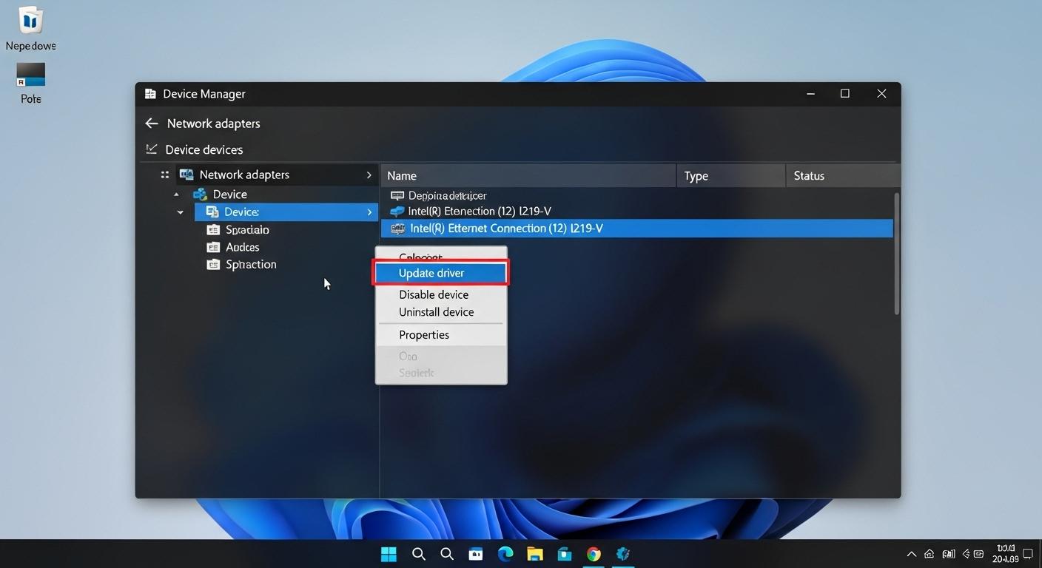Choose Uninstall device in the context menu
The height and width of the screenshot is (568, 1042).
click(x=436, y=311)
